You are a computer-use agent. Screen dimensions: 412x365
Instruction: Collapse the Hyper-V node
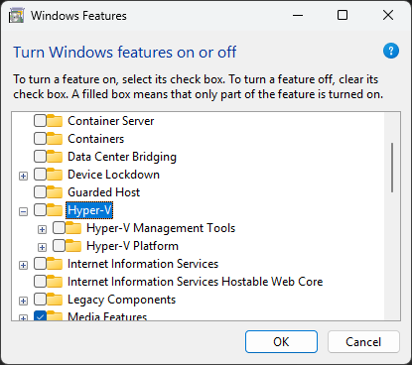(23, 211)
